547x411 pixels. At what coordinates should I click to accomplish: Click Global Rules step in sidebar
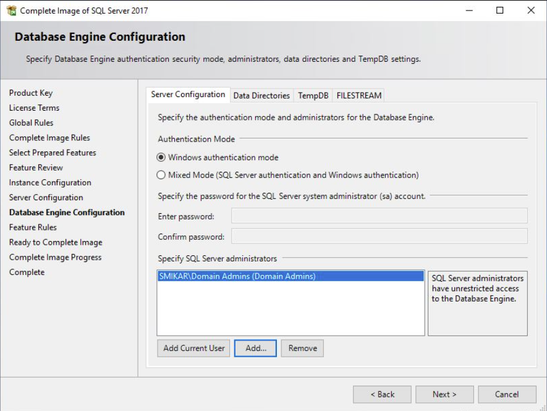(31, 123)
